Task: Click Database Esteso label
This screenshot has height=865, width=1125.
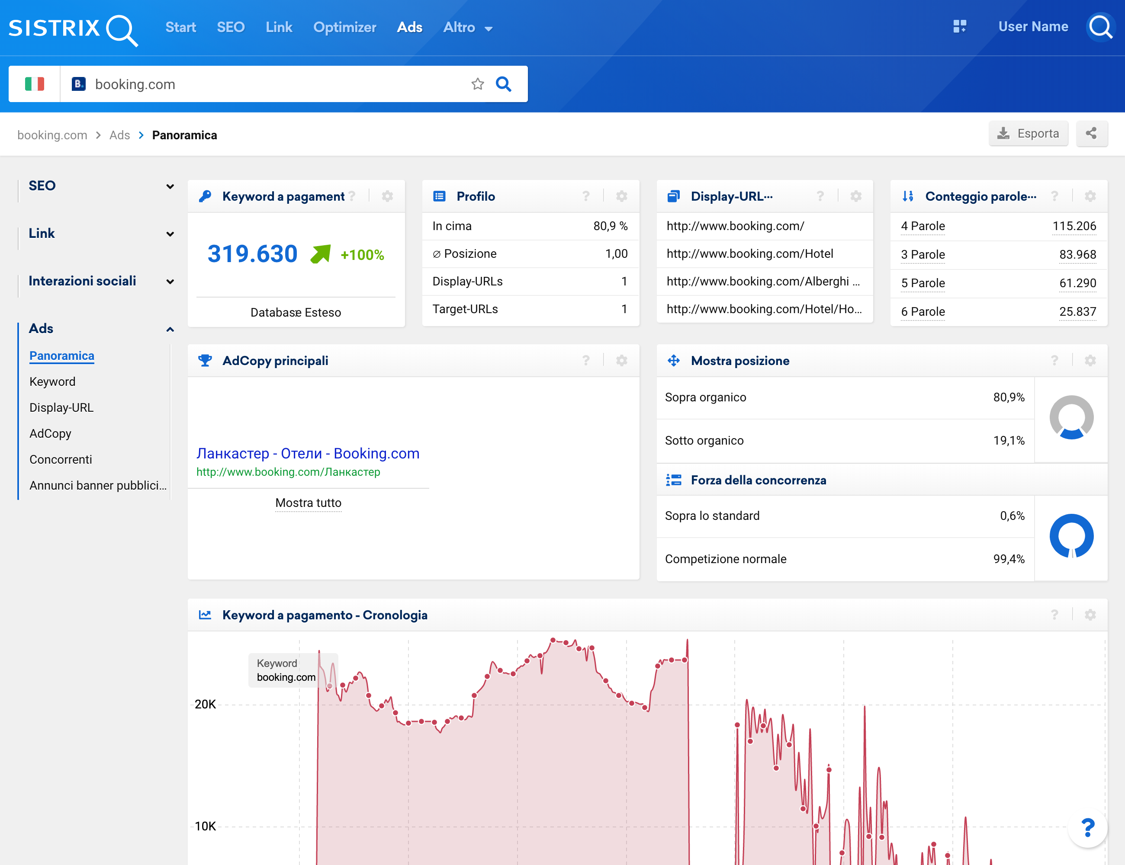Action: pos(296,313)
